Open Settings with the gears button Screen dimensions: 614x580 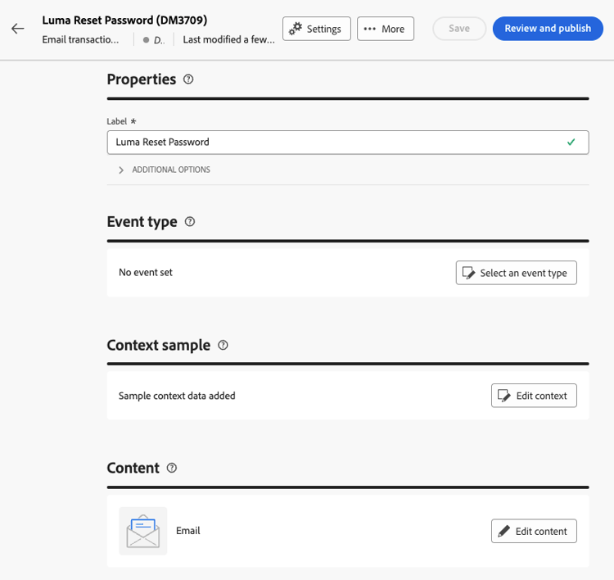[x=316, y=29]
